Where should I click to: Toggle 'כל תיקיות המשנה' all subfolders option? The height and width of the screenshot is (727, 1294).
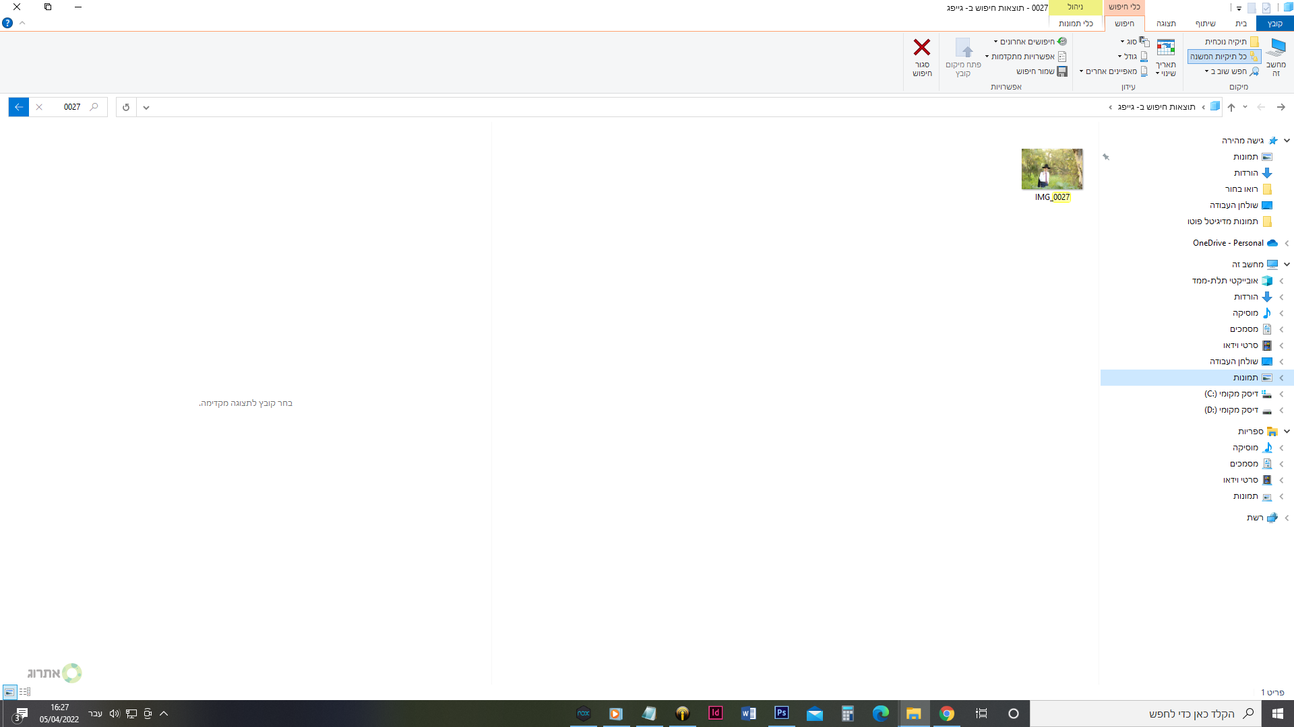coord(1223,57)
